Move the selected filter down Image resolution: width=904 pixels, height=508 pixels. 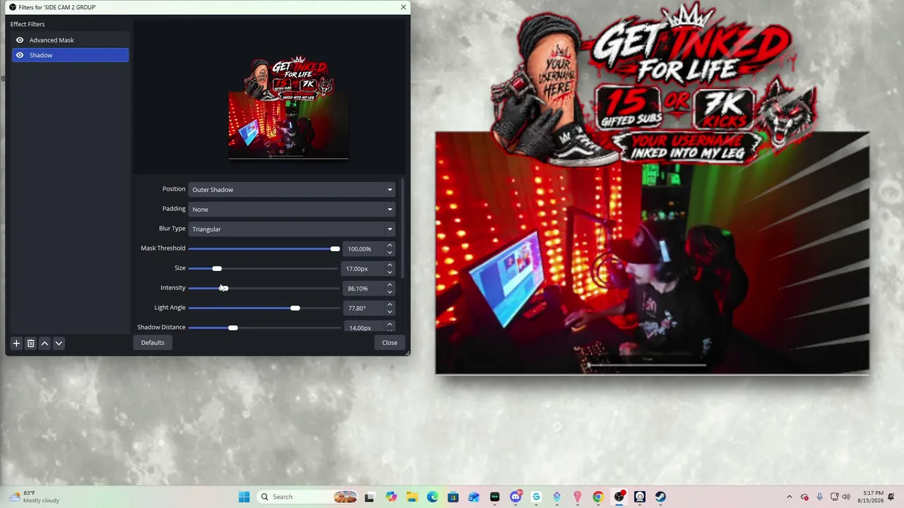coord(59,343)
